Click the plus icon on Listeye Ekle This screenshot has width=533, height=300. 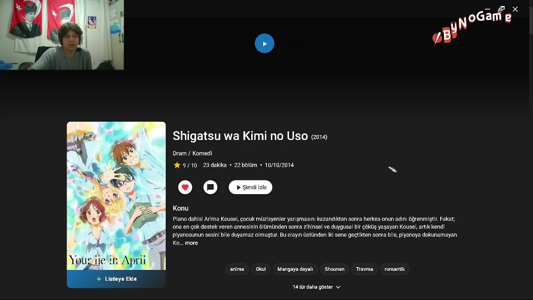[x=99, y=279]
